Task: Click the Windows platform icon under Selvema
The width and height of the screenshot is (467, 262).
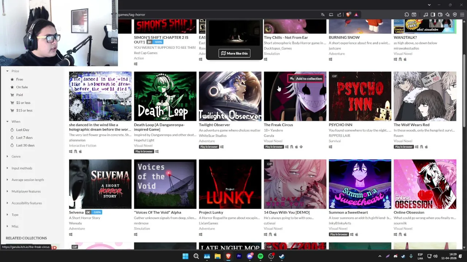Action: pyautogui.click(x=71, y=234)
